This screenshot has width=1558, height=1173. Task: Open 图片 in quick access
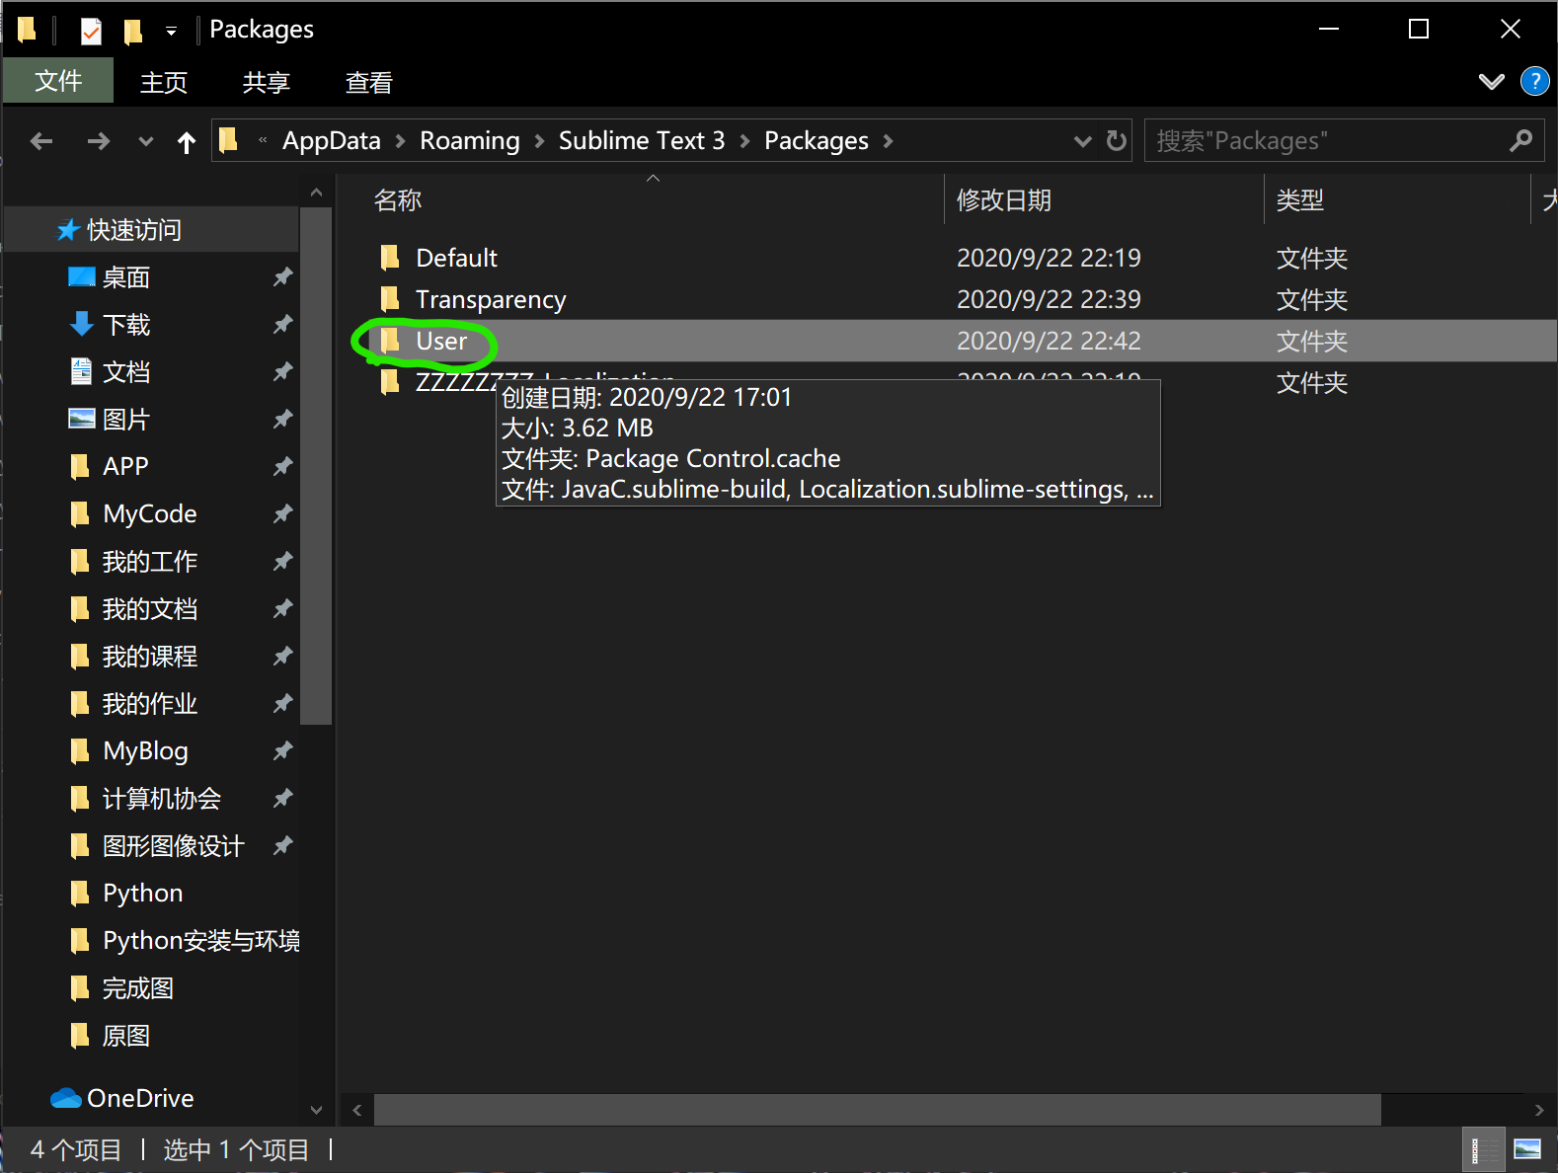[x=126, y=420]
